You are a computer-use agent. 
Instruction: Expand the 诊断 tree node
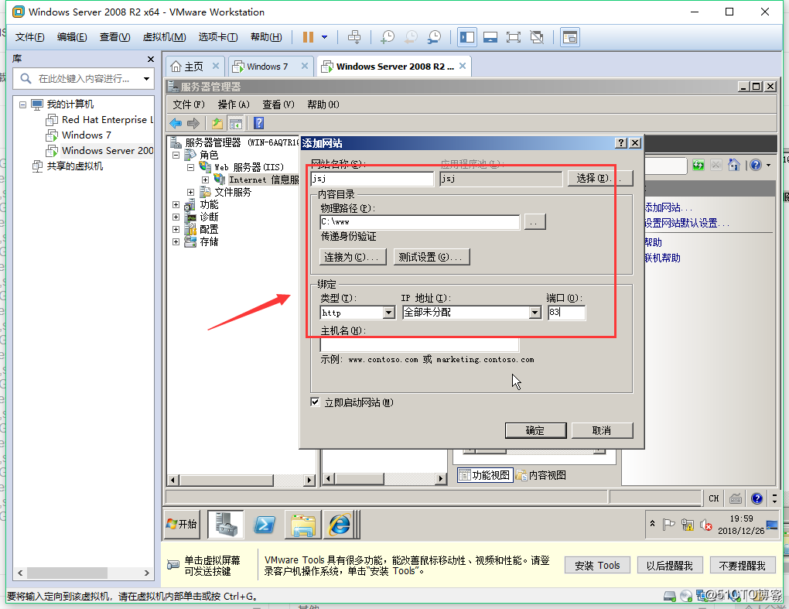pos(176,217)
